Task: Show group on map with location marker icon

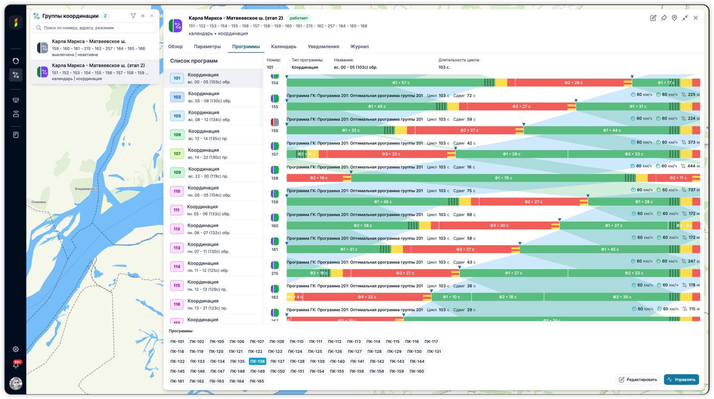Action: [674, 18]
